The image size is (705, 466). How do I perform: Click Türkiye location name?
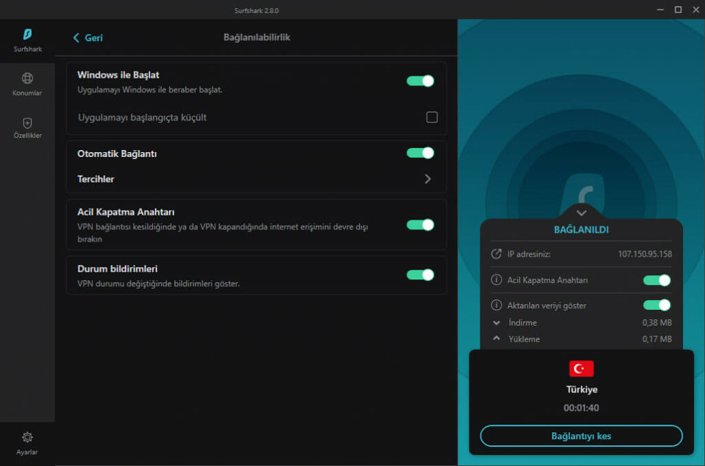[581, 389]
